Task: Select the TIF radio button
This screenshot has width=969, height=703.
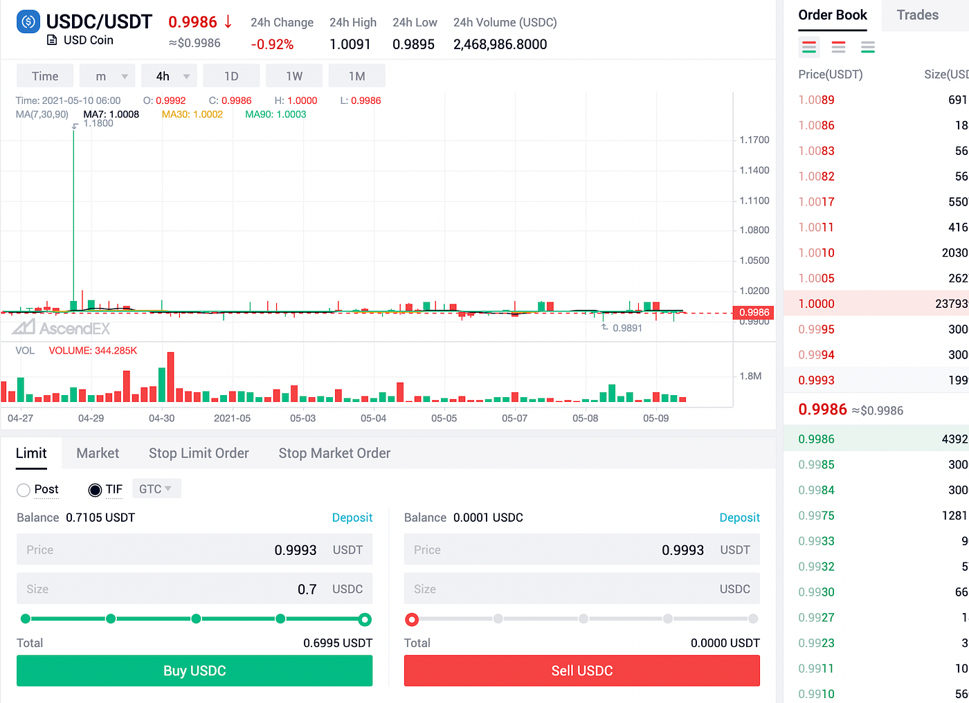Action: click(95, 490)
